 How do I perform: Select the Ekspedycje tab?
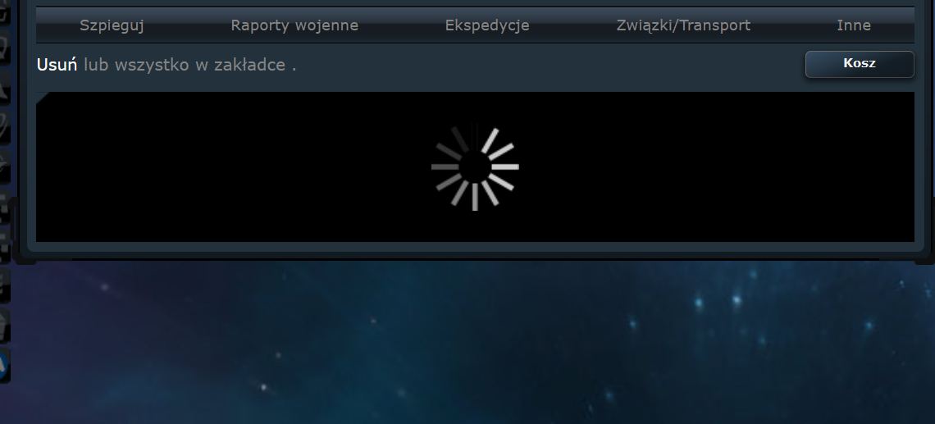(x=487, y=25)
